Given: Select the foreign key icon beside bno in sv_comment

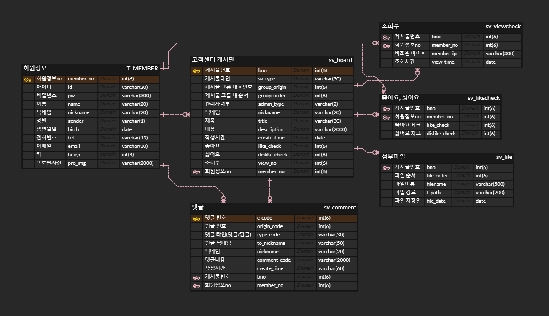Looking at the screenshot, I should [x=196, y=277].
